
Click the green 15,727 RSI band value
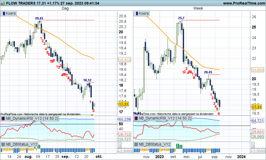click(125, 139)
